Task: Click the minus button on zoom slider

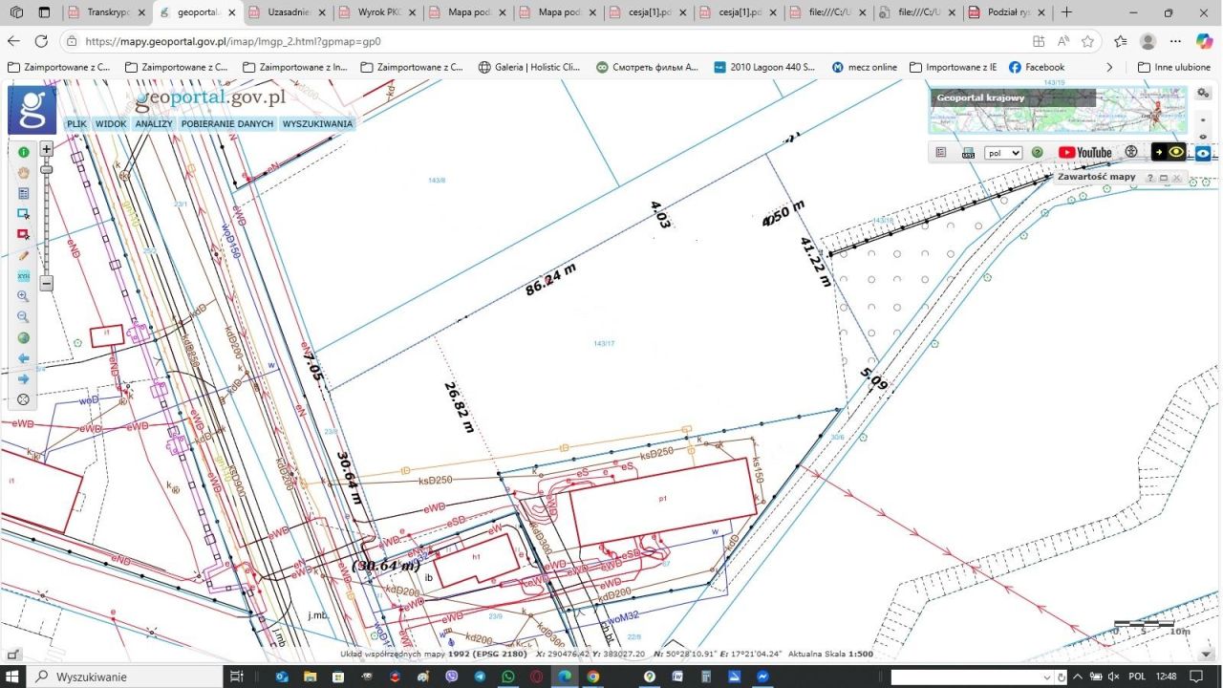Action: click(x=46, y=283)
